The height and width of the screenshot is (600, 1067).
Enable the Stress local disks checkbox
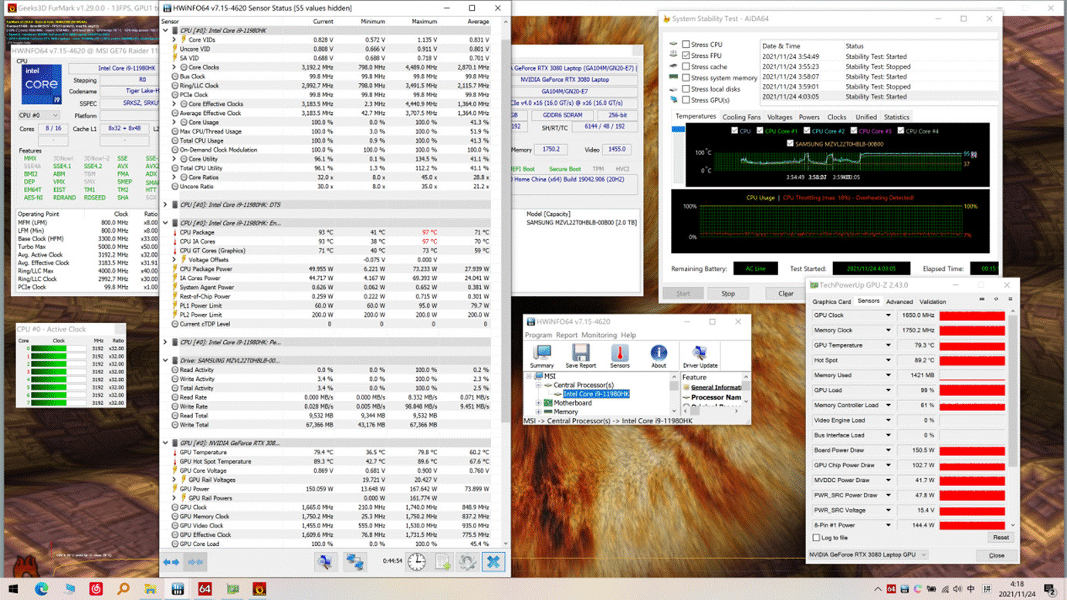coord(686,89)
